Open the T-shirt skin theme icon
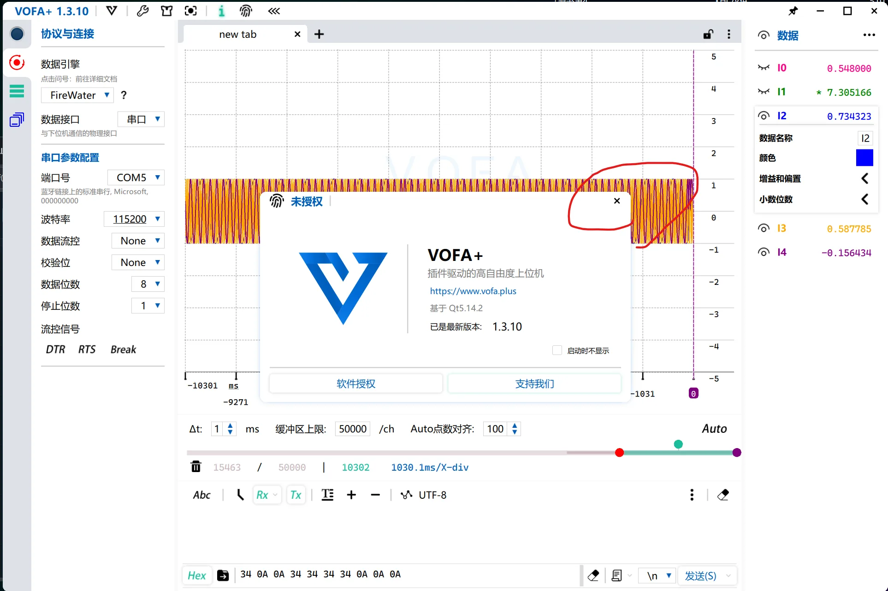 (x=166, y=11)
